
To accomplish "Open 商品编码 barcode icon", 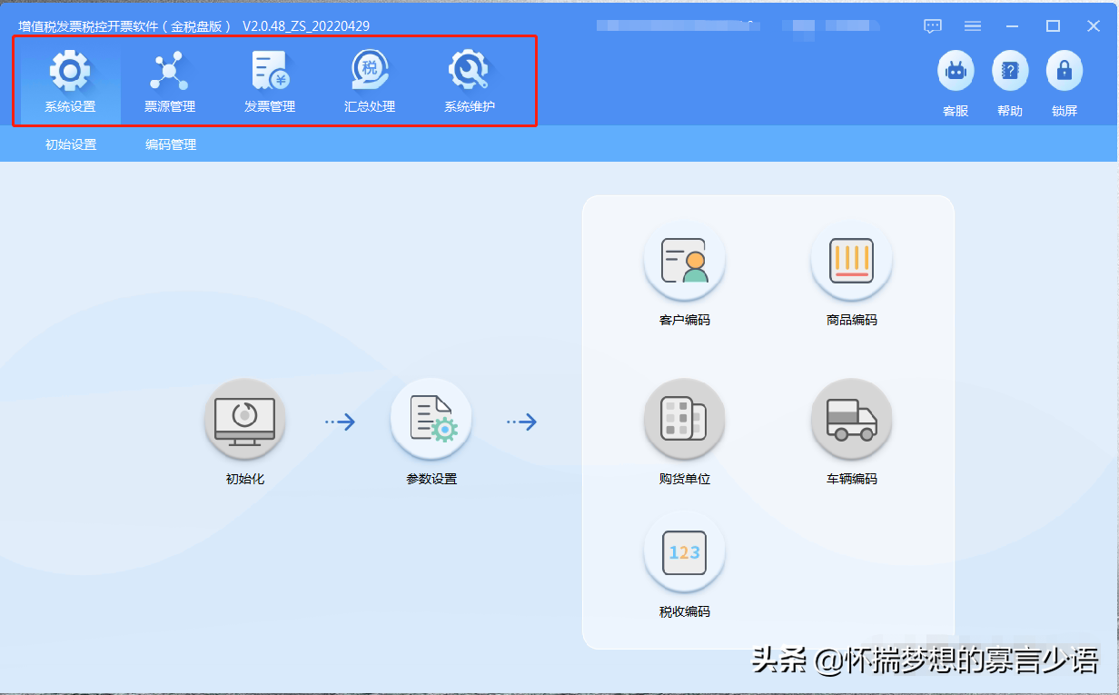I will [852, 261].
